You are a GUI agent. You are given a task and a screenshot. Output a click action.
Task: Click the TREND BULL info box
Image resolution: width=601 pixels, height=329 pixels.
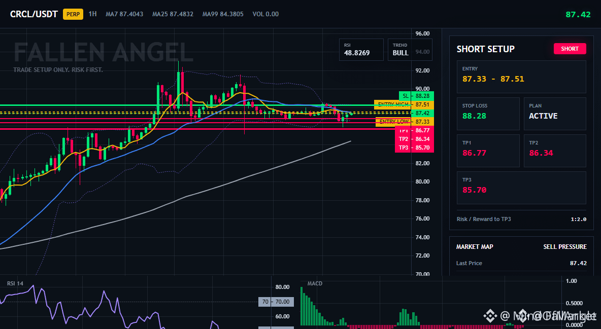pos(410,50)
